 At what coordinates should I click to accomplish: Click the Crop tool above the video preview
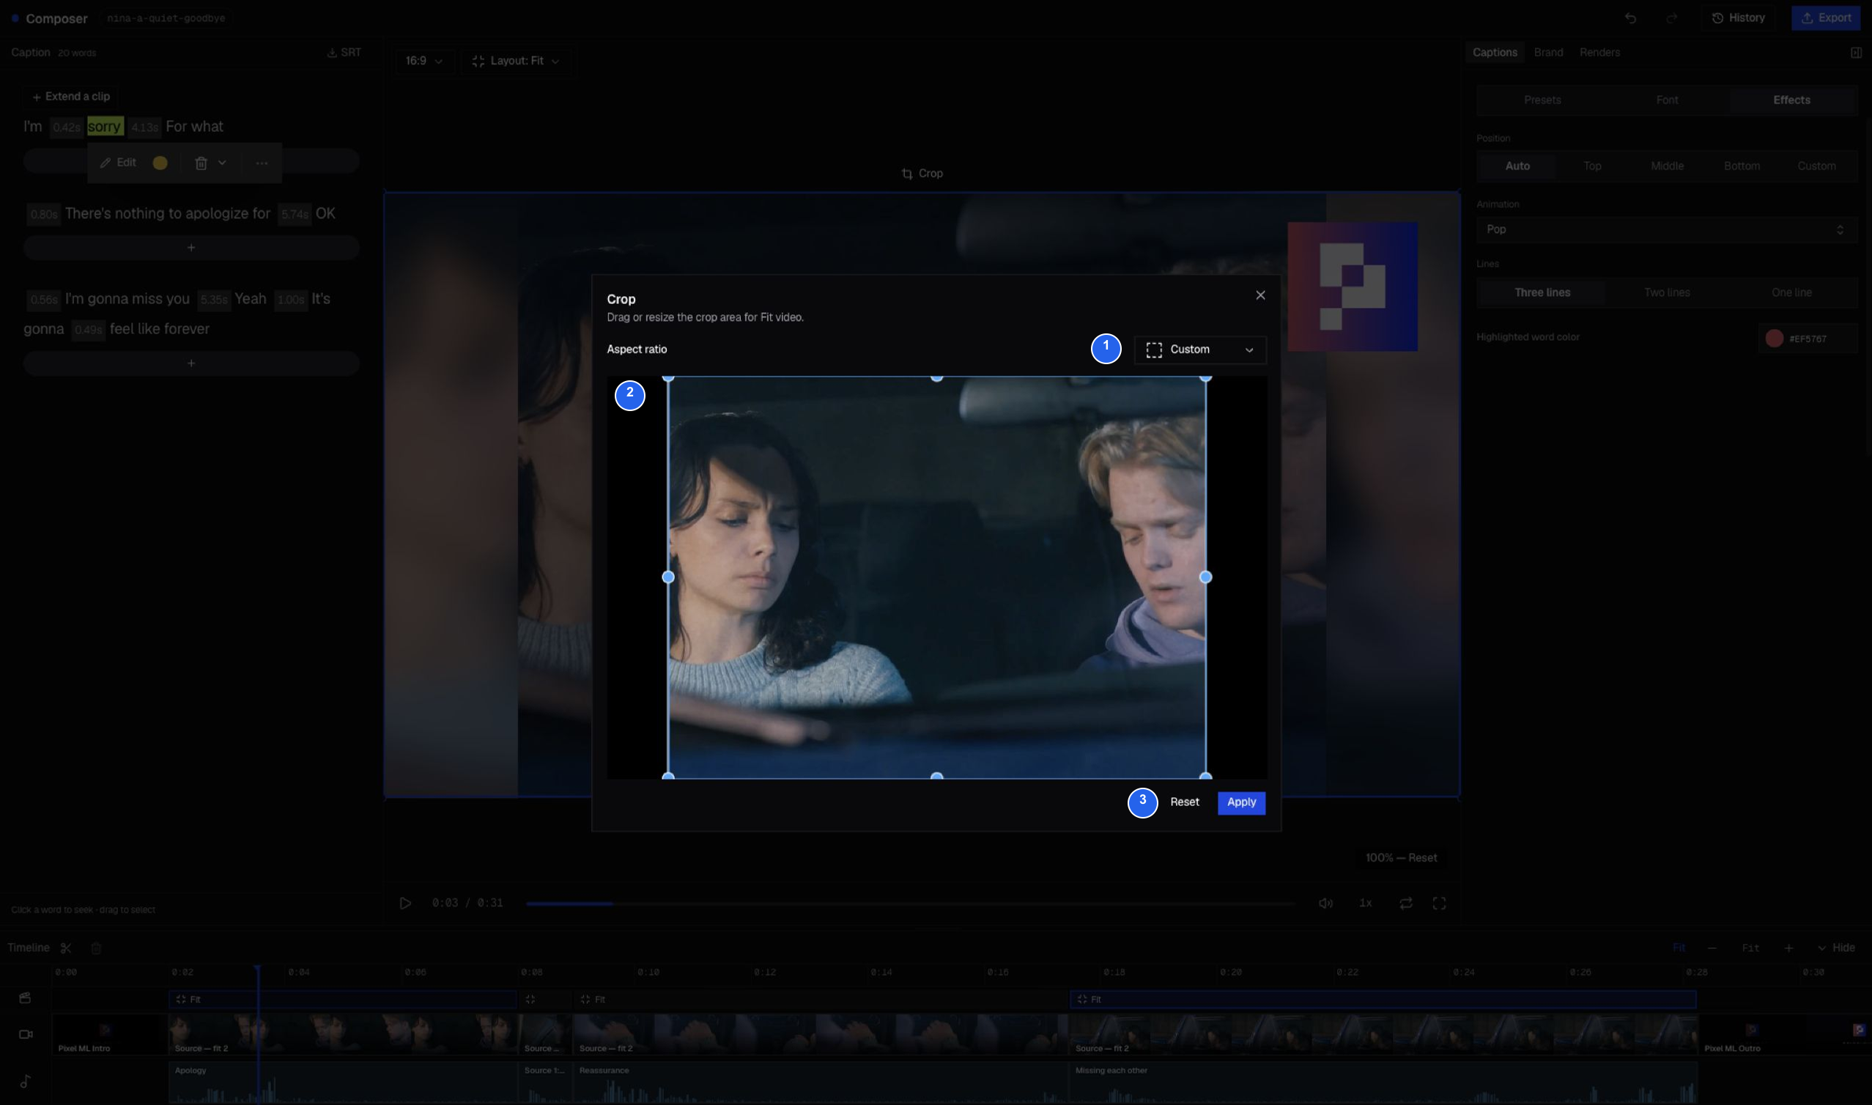coord(922,174)
